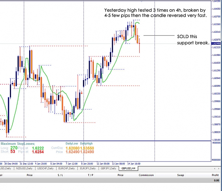
Task: Select the 'SOLD this support break.' annotation
Action: pyautogui.click(x=193, y=40)
